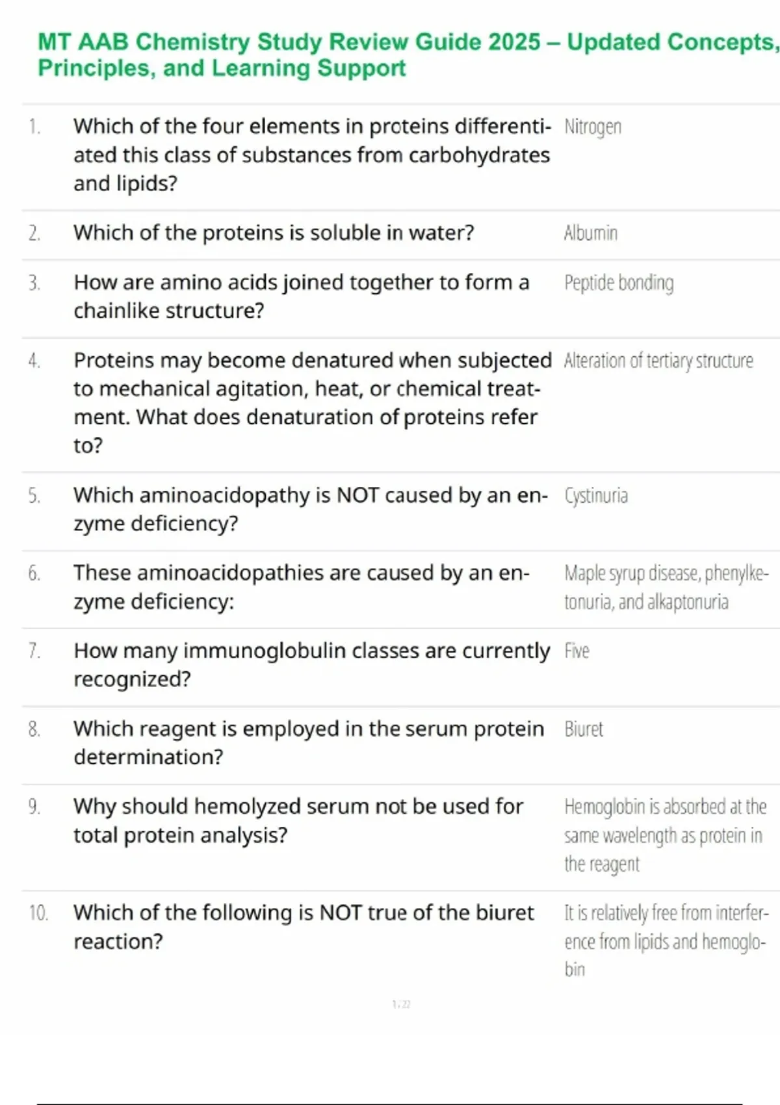Select question 5 on aminoacidopathy NOT enzyme-caused
The height and width of the screenshot is (1105, 780).
pos(310,509)
